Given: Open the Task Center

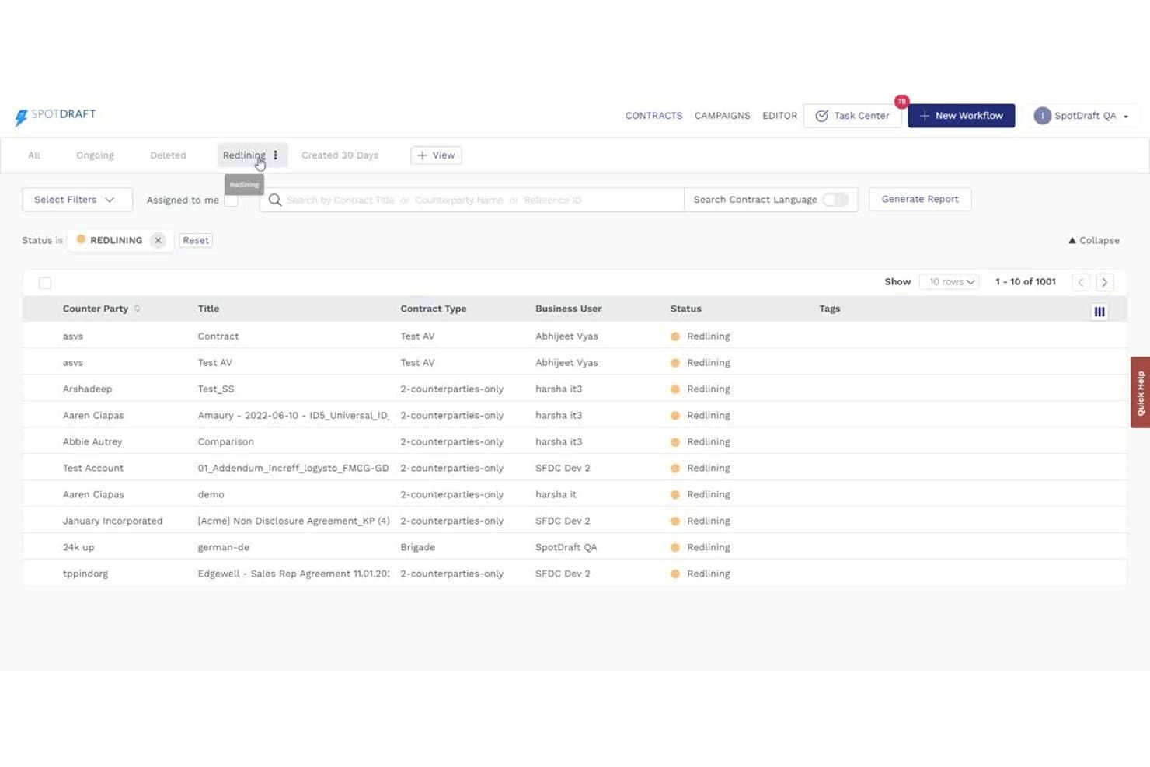Looking at the screenshot, I should 852,116.
